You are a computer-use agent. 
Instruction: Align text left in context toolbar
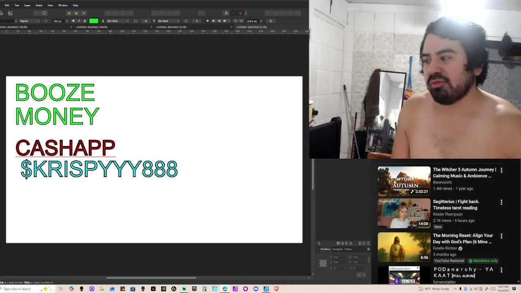pos(208,21)
